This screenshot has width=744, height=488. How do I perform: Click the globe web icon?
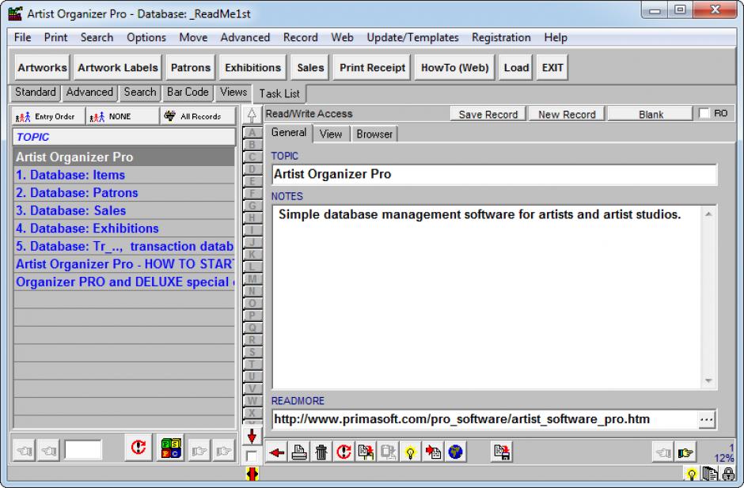[455, 452]
